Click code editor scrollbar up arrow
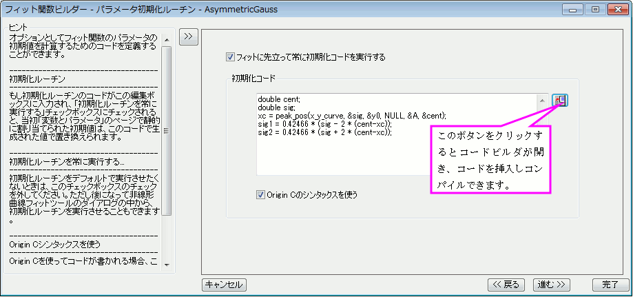The image size is (633, 297). [x=543, y=100]
